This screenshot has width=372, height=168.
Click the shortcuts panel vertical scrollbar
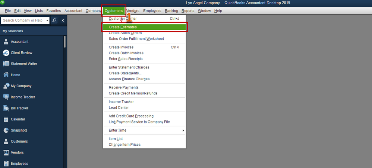pyautogui.click(x=65, y=42)
